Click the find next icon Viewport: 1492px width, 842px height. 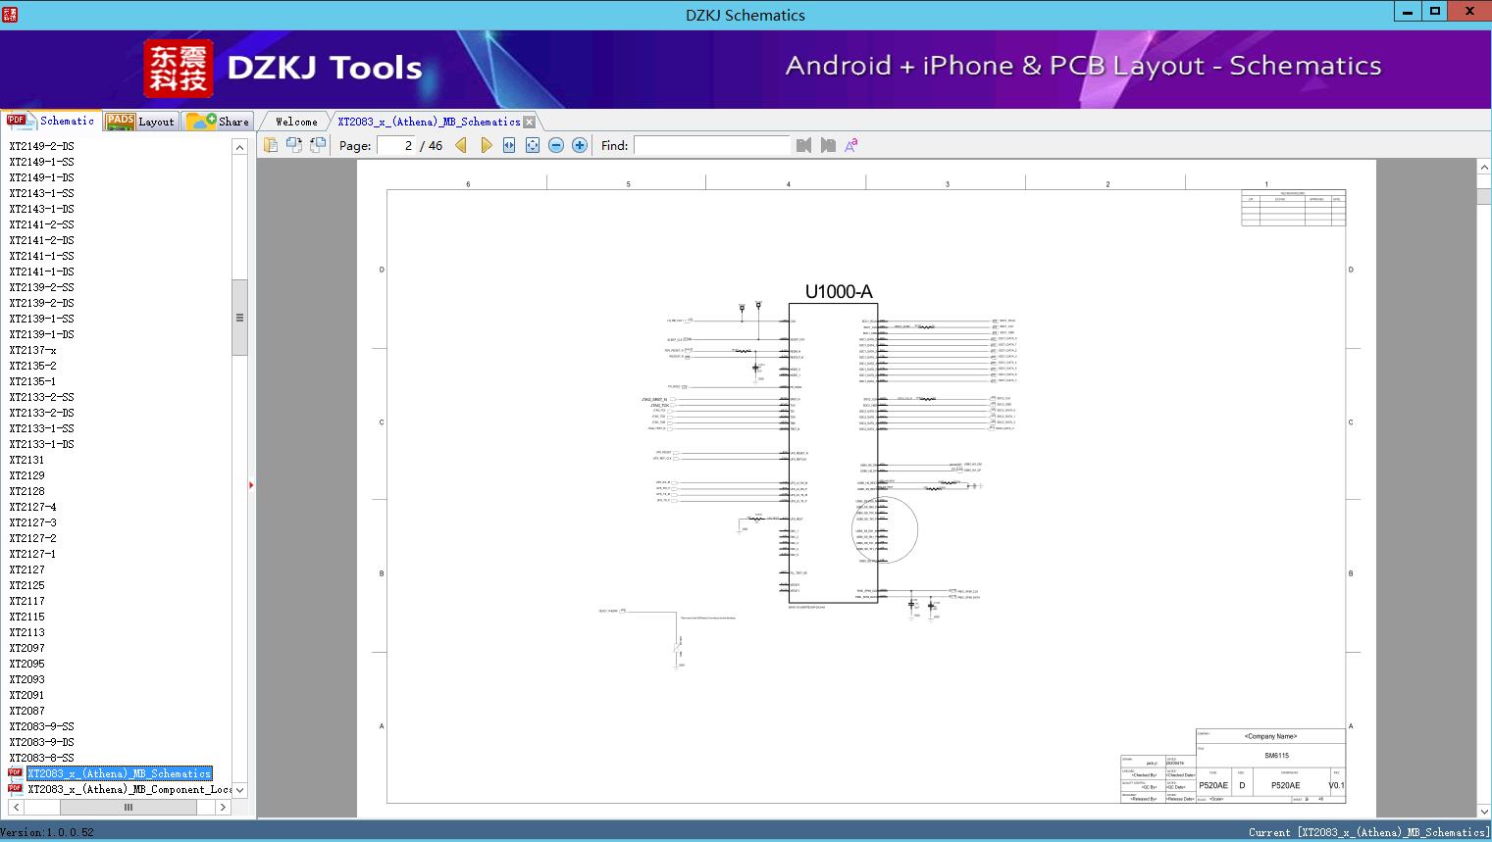pos(828,145)
